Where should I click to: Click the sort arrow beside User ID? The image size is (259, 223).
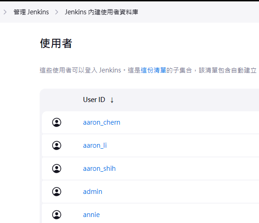click(x=112, y=100)
